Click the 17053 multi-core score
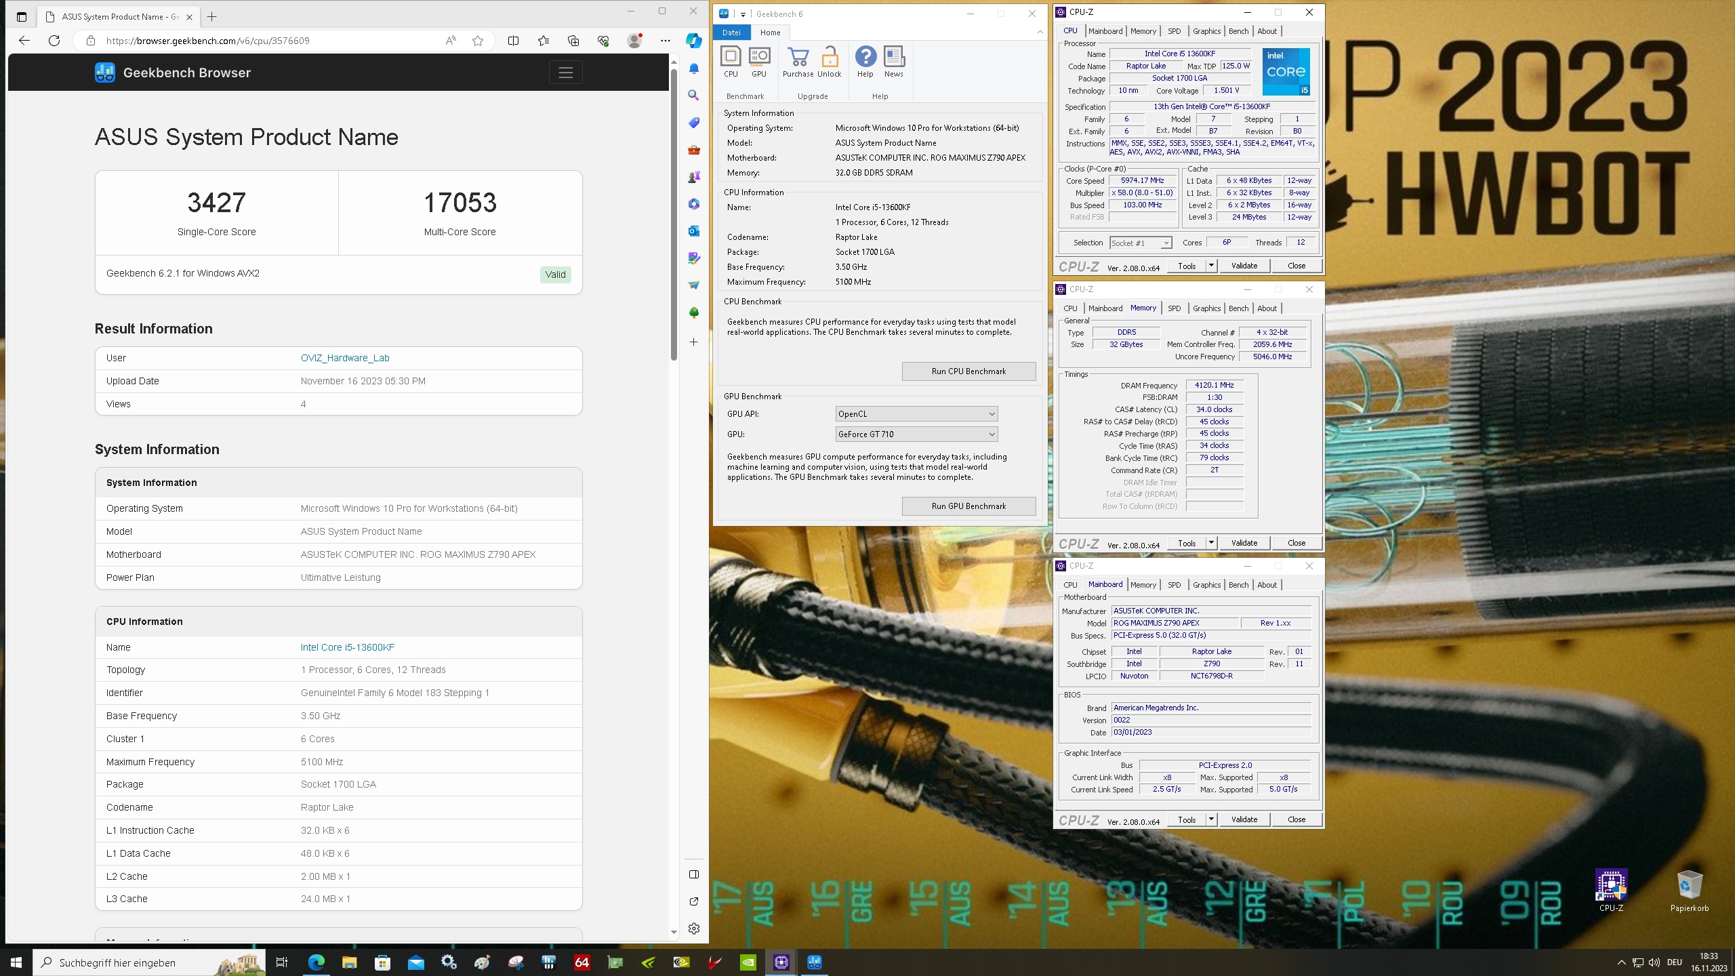The height and width of the screenshot is (976, 1735). (460, 203)
